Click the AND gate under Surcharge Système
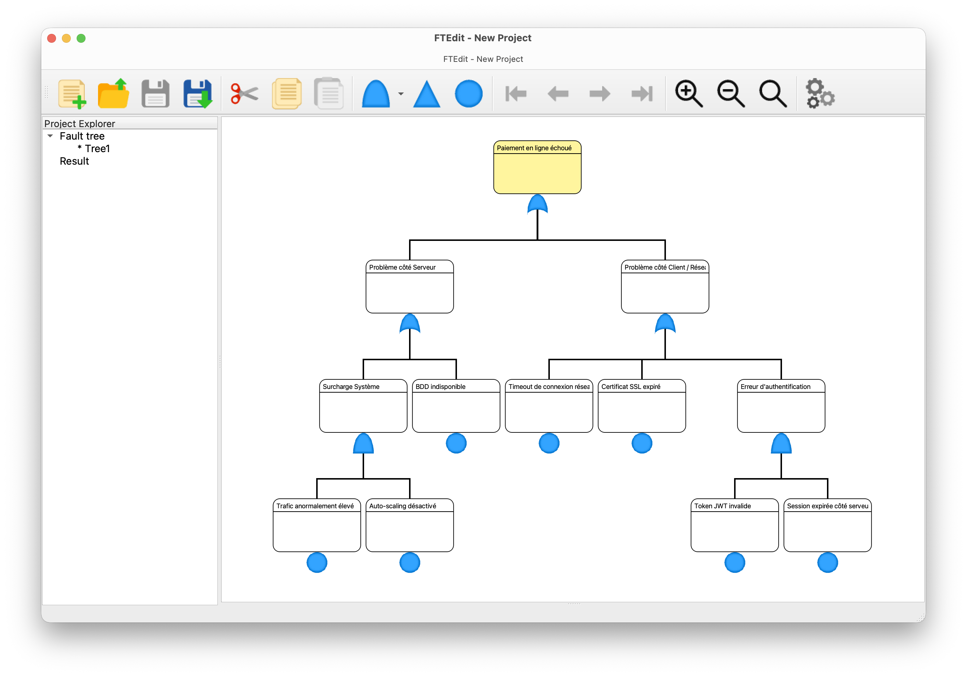This screenshot has height=677, width=967. click(363, 443)
